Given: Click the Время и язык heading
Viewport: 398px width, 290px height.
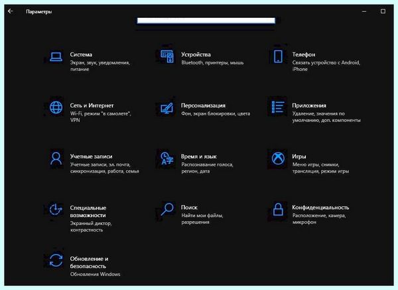Looking at the screenshot, I should [x=199, y=157].
